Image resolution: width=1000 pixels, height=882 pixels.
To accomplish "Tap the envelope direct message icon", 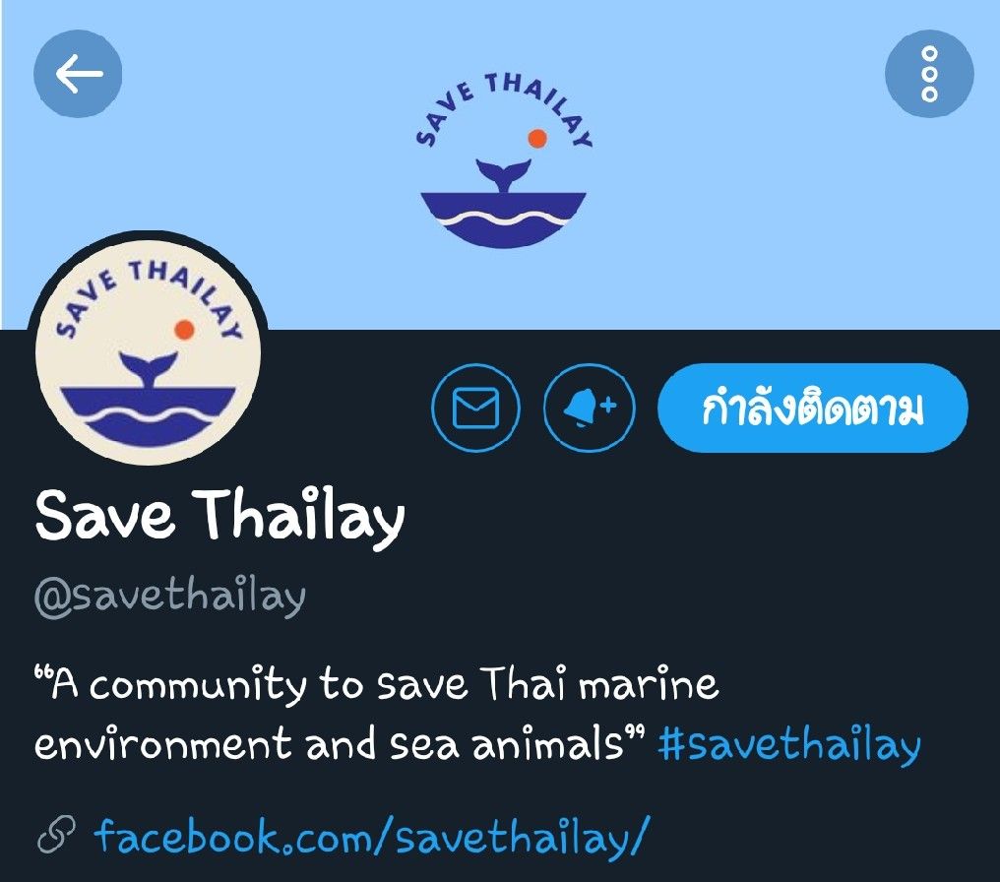I will [475, 408].
